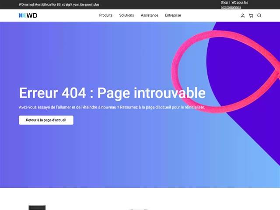Open the Produits menu
The height and width of the screenshot is (210, 280).
coord(105,15)
